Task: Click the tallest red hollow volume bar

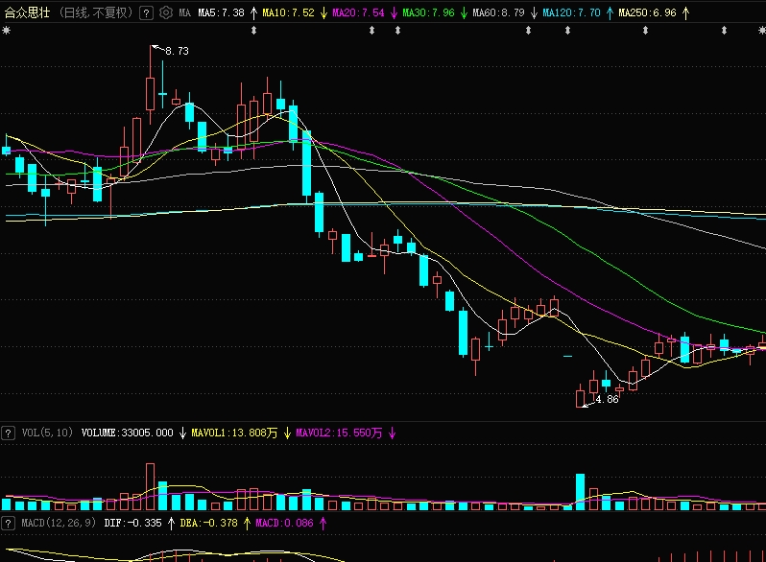Action: 150,487
